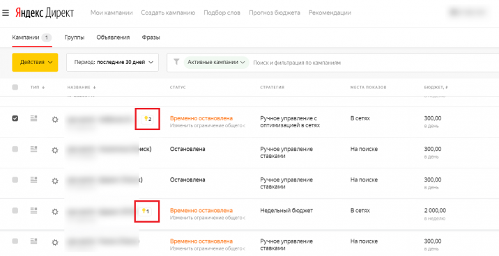
Task: Open the lightbulb badge showing 1 recommendation
Action: click(145, 211)
